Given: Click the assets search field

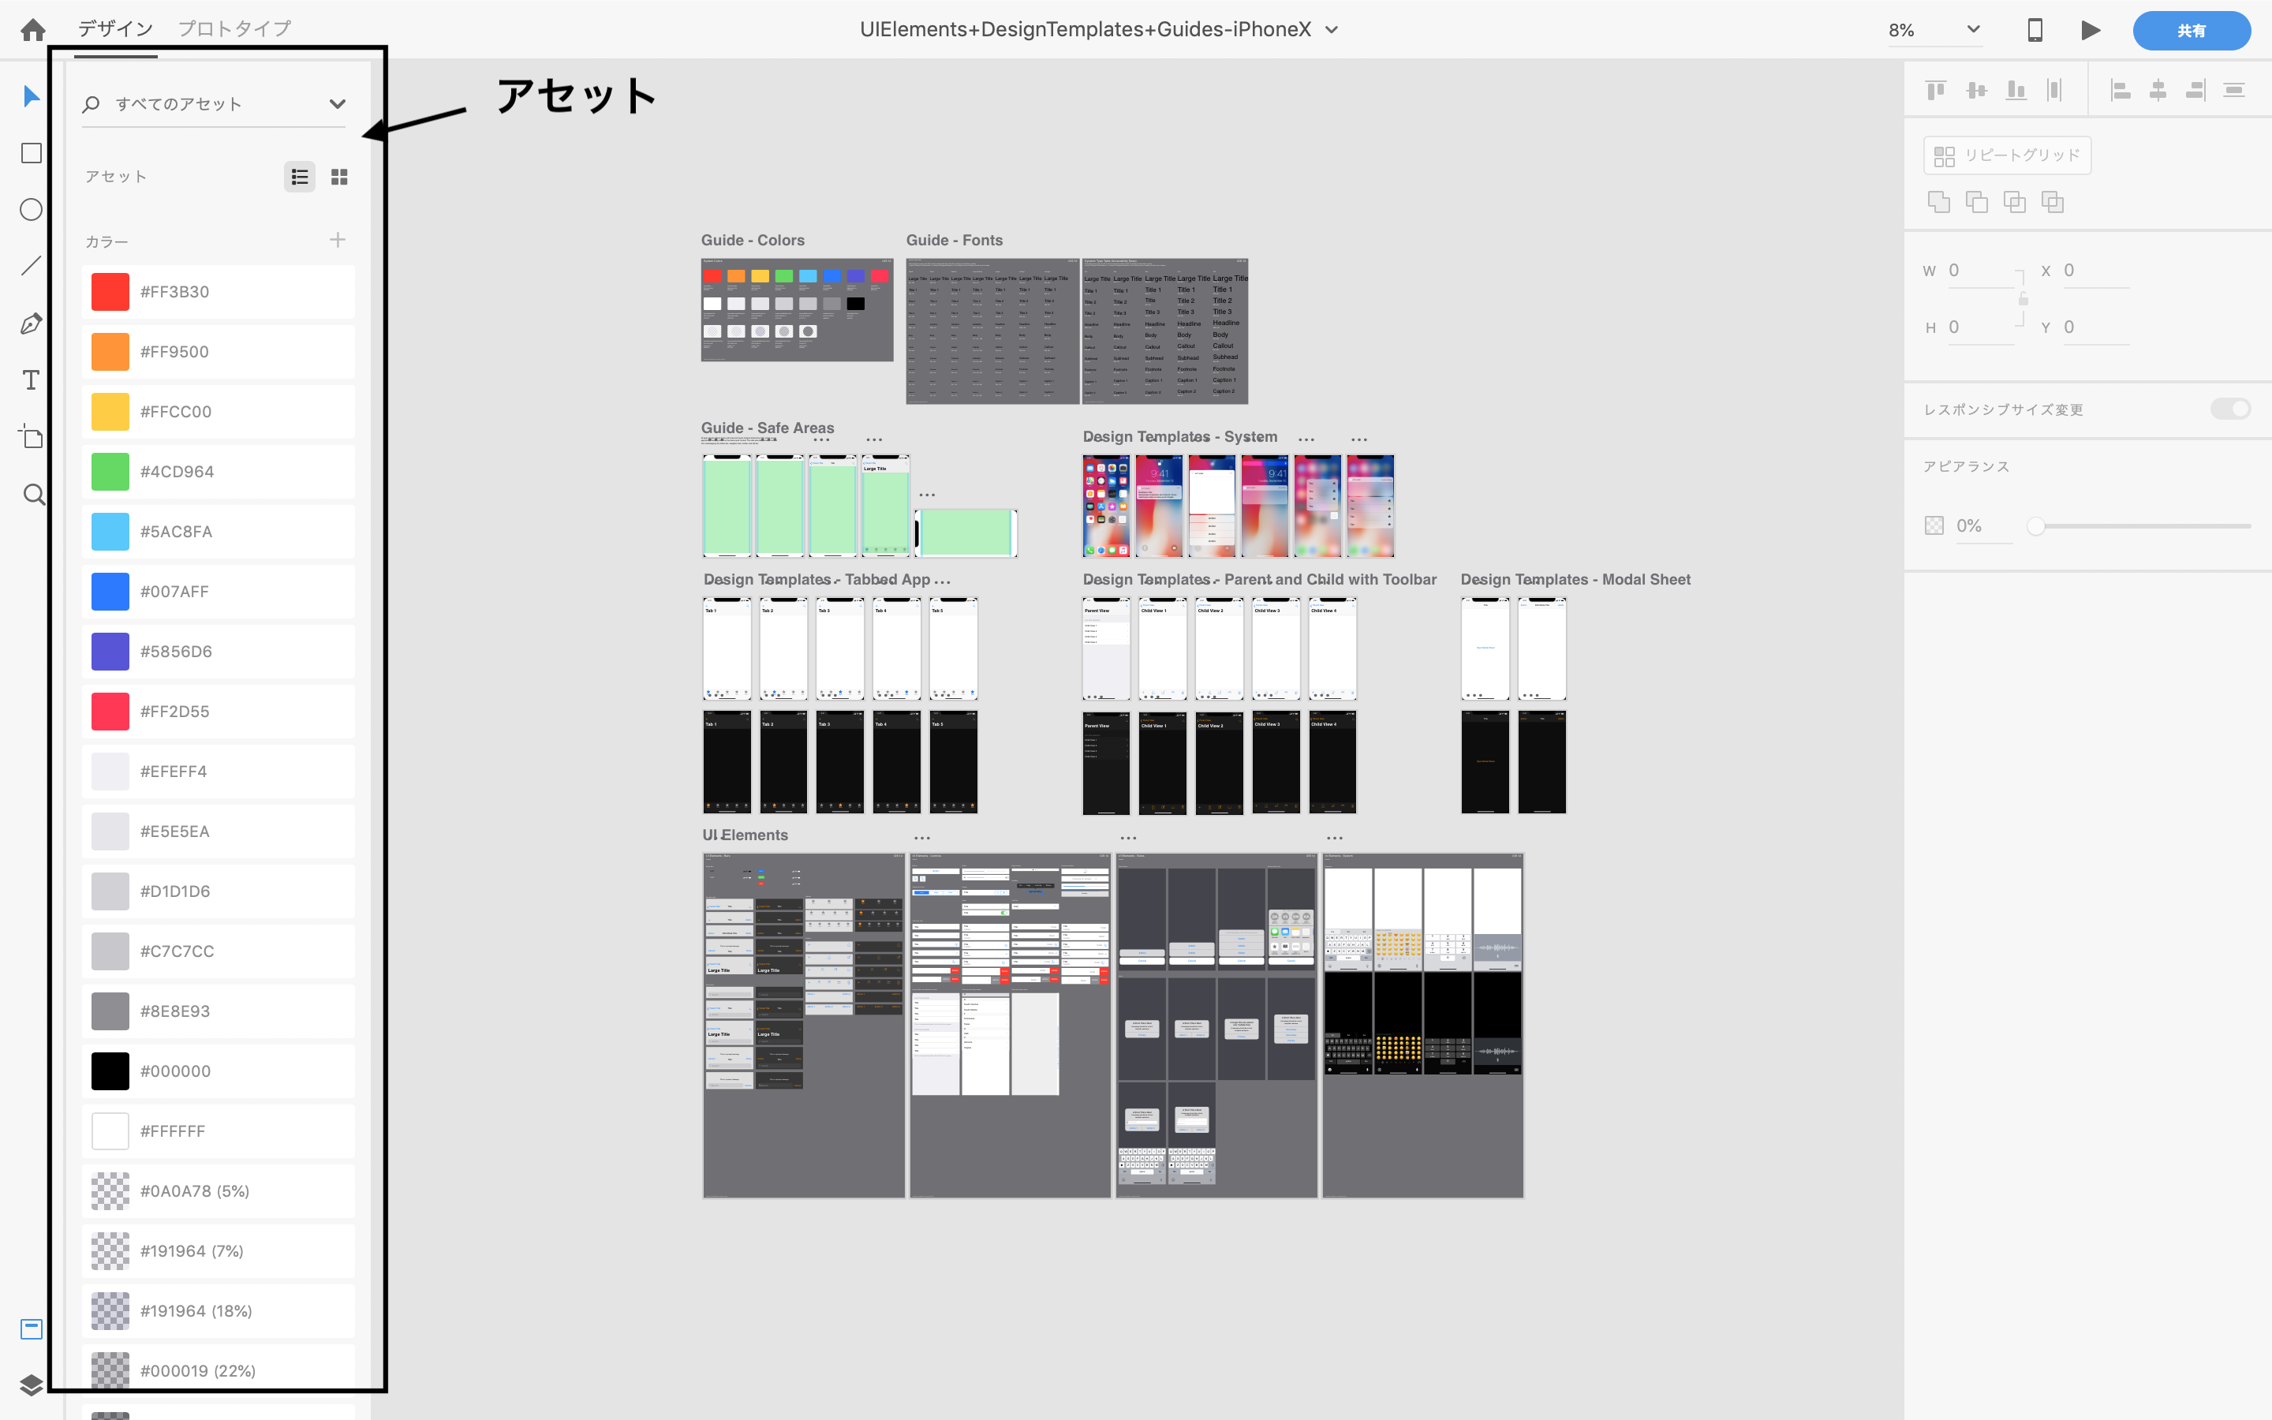Looking at the screenshot, I should 188,103.
